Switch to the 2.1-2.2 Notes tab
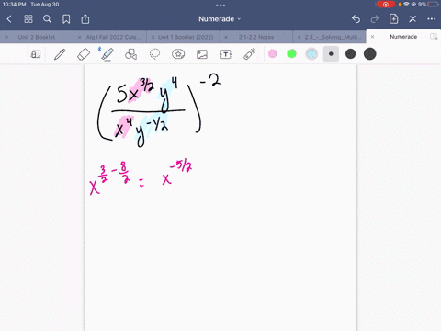The height and width of the screenshot is (331, 441). (256, 37)
